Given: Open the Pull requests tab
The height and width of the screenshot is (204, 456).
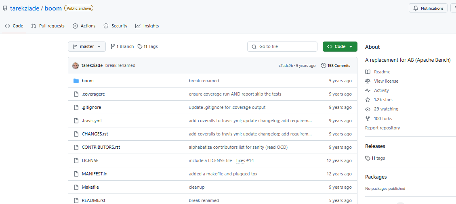Looking at the screenshot, I should click(x=48, y=26).
